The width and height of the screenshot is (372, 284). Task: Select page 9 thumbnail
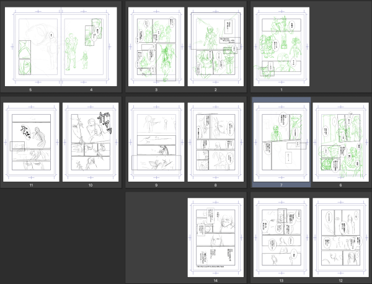pos(156,142)
